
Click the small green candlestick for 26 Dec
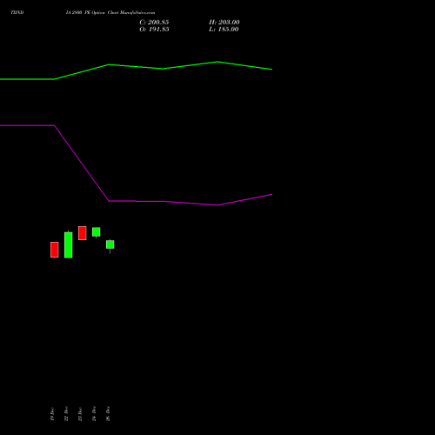pos(110,245)
